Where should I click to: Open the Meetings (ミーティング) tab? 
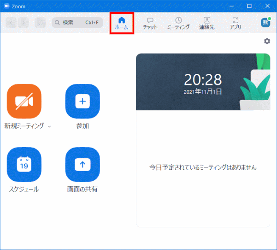click(x=178, y=23)
